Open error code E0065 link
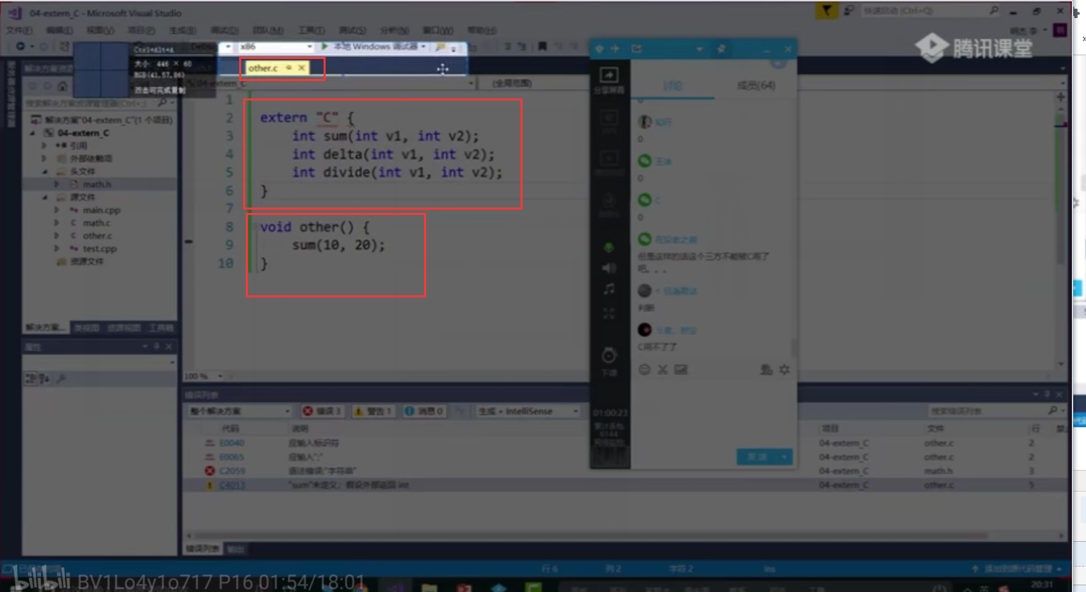This screenshot has height=592, width=1086. coord(232,457)
